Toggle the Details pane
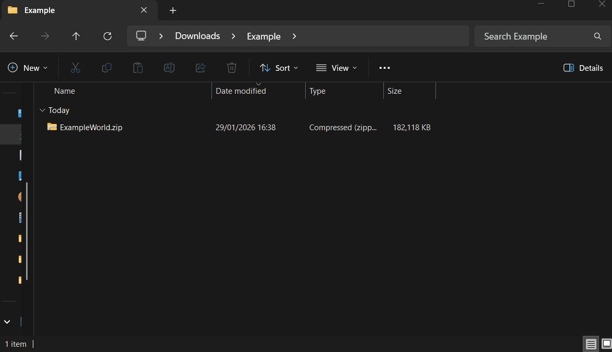 coord(583,68)
